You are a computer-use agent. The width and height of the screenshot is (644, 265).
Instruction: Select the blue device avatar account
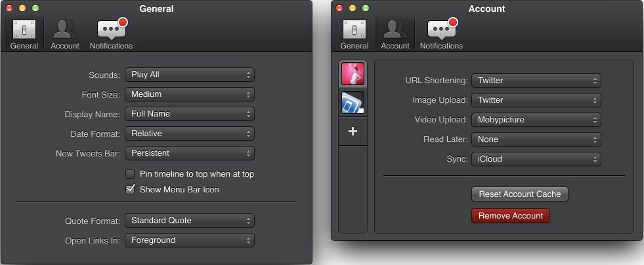coord(353,102)
